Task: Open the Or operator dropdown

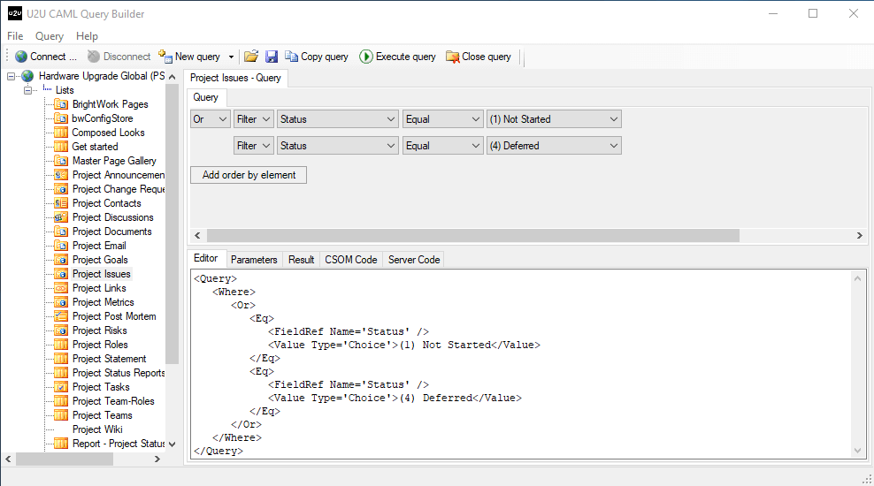Action: coord(211,119)
